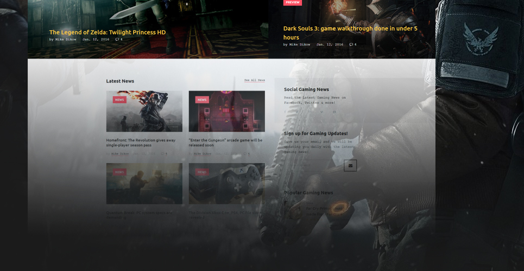Viewport: 524px width, 271px height.
Task: Click comment bubble icon under Homefront article
Action: (x=162, y=154)
